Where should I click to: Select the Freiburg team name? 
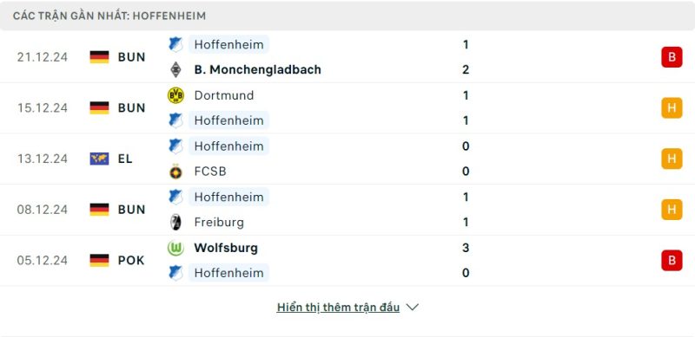[219, 222]
